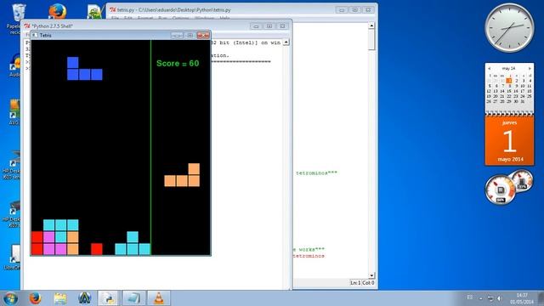Select day 31 in the calendar gadget
The width and height of the screenshot is (544, 306).
click(x=523, y=101)
